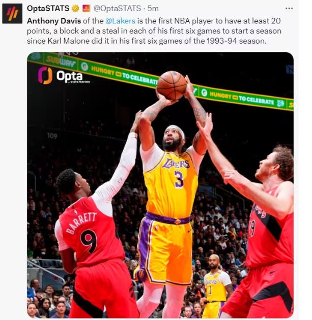
Task: Click the basketball in the photo
Action: click(x=172, y=85)
